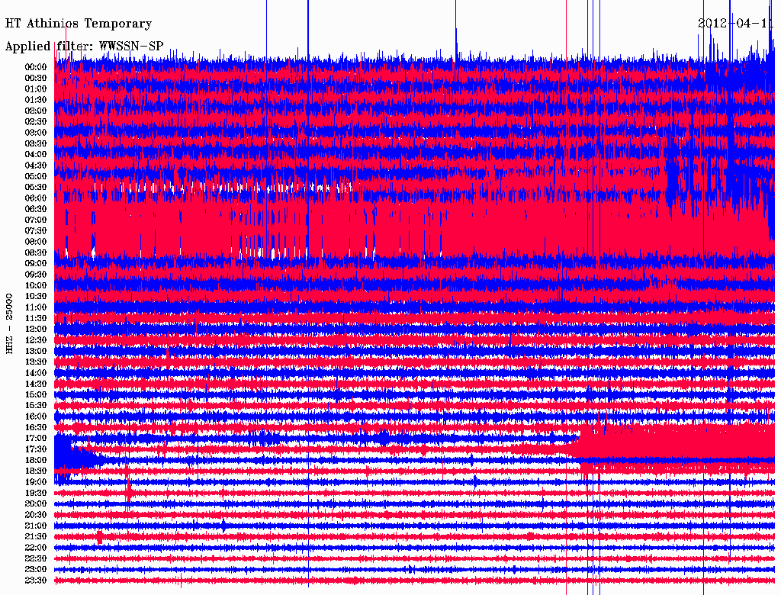Viewport: 781px width, 595px height.
Task: Select the 00:00 time label
Action: [36, 67]
